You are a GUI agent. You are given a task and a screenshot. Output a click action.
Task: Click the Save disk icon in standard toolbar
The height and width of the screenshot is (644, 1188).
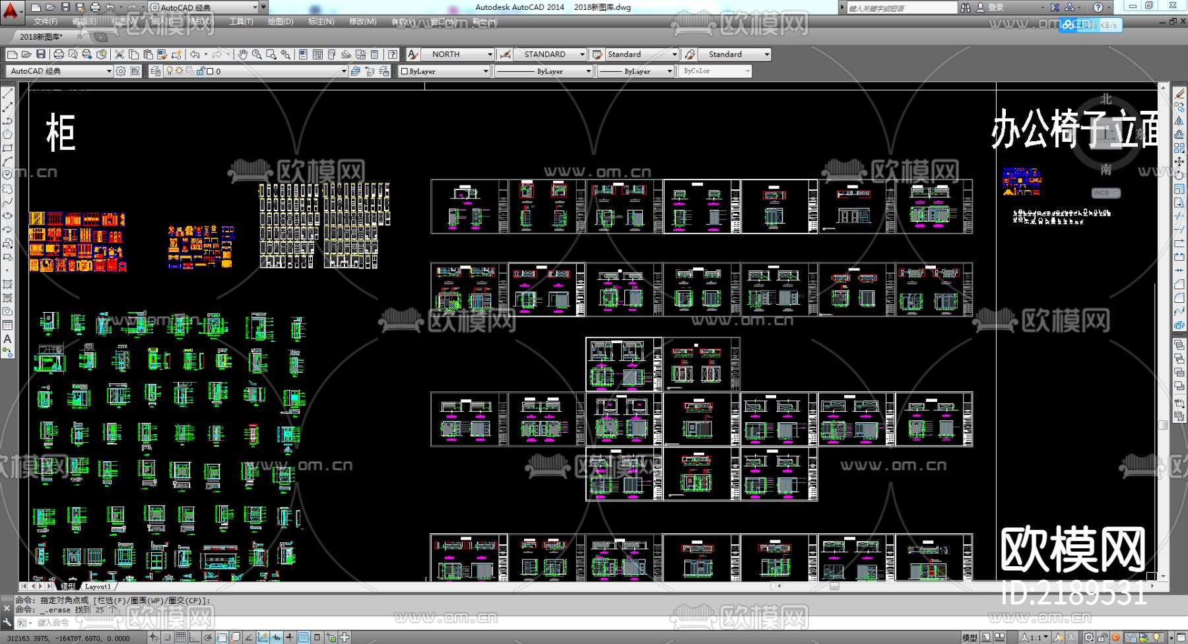click(41, 54)
